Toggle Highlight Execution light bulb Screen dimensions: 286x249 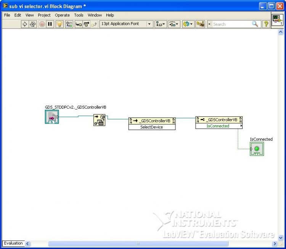(59, 24)
